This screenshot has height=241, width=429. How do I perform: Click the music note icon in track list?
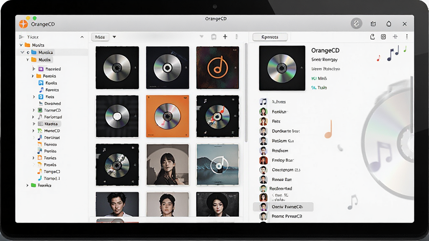(x=263, y=102)
